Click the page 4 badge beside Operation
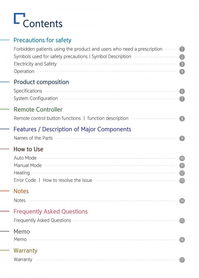Screen dimensions: 199x278 pos(182,72)
